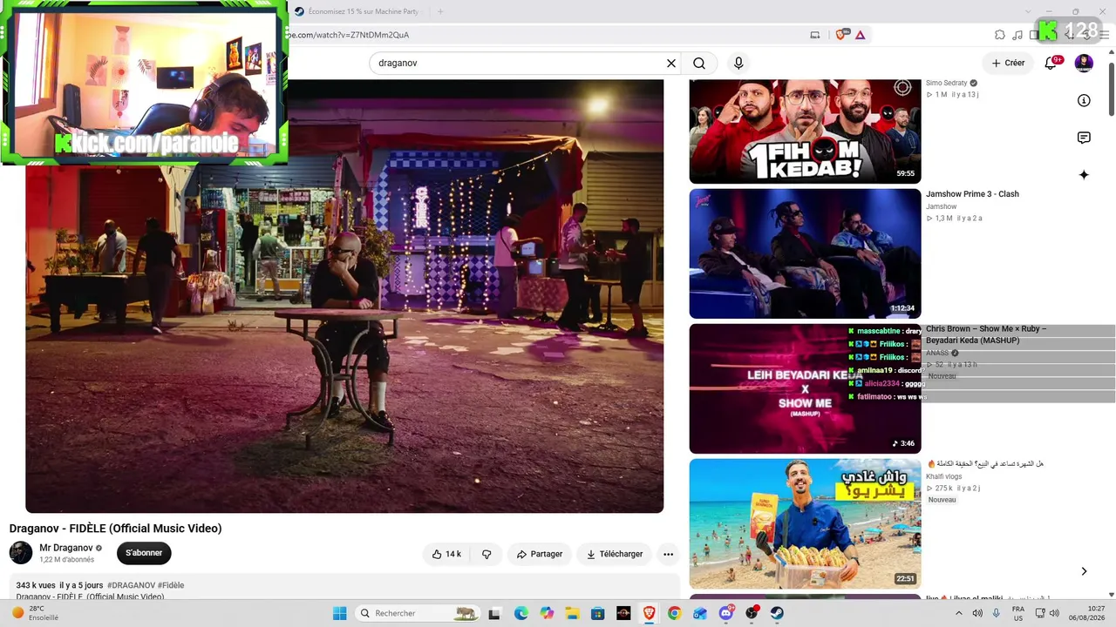
Task: Open the AMD Adrenalin app in taskbar
Action: [623, 613]
